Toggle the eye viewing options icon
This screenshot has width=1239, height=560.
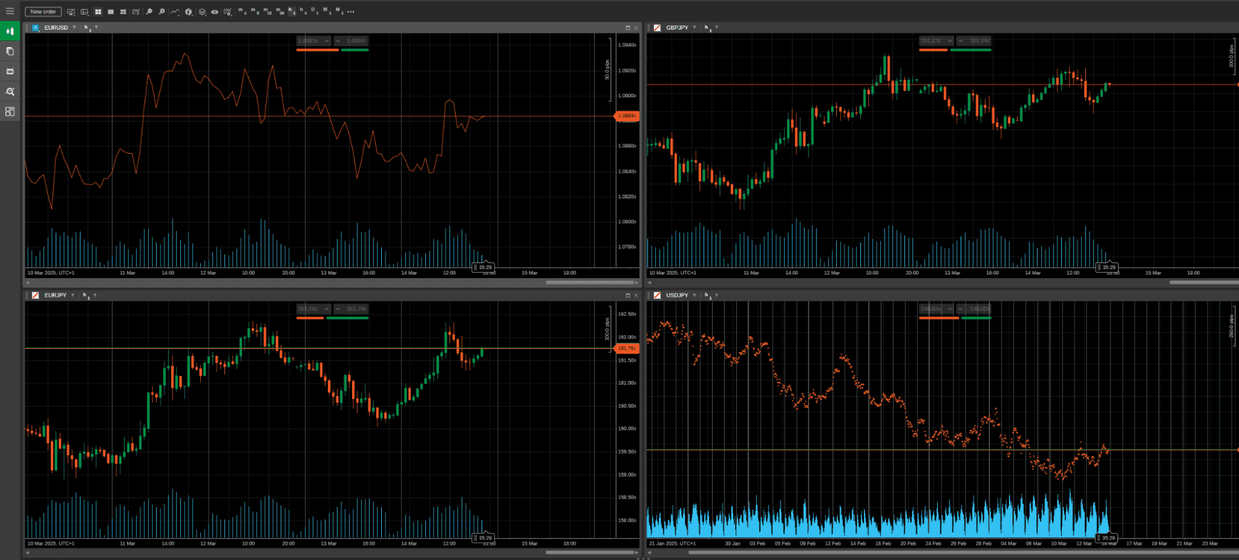pos(214,12)
